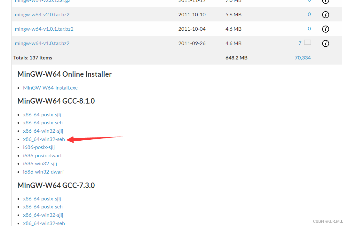Download mingw-w64-v1.0.1.tar.bz2 file
Image resolution: width=348 pixels, height=226 pixels.
44,29
